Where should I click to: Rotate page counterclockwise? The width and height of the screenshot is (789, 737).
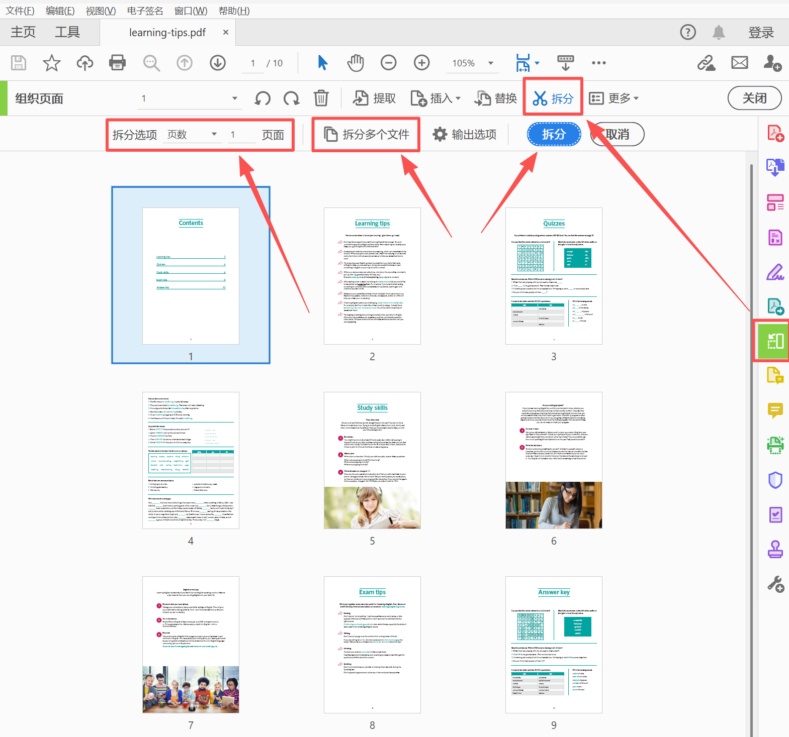(262, 98)
